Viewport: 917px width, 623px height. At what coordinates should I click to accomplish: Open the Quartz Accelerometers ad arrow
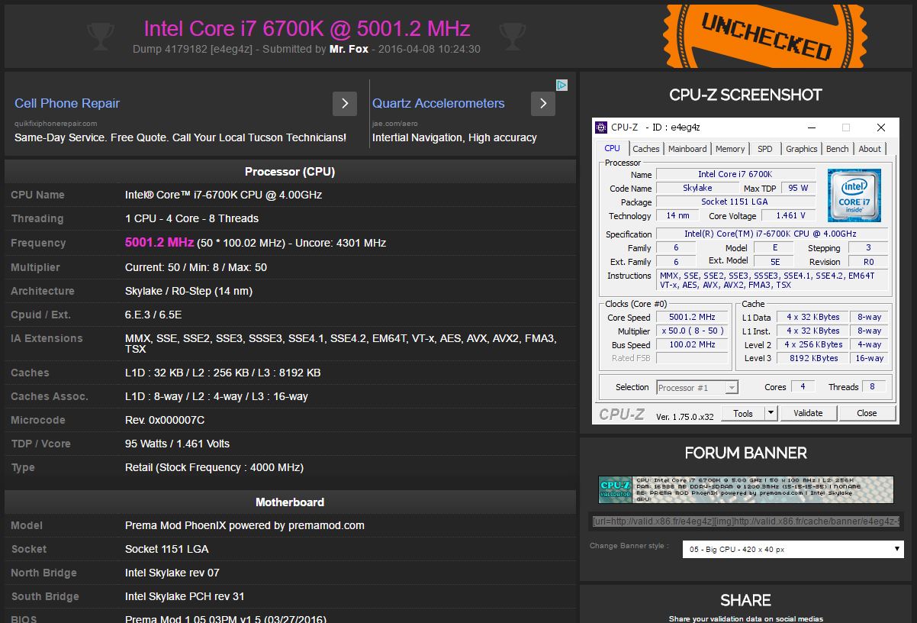tap(543, 103)
